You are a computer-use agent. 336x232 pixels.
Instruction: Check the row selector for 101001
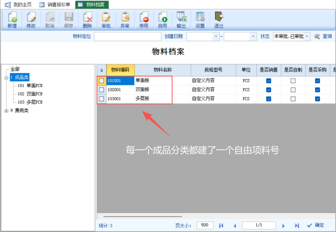point(102,81)
